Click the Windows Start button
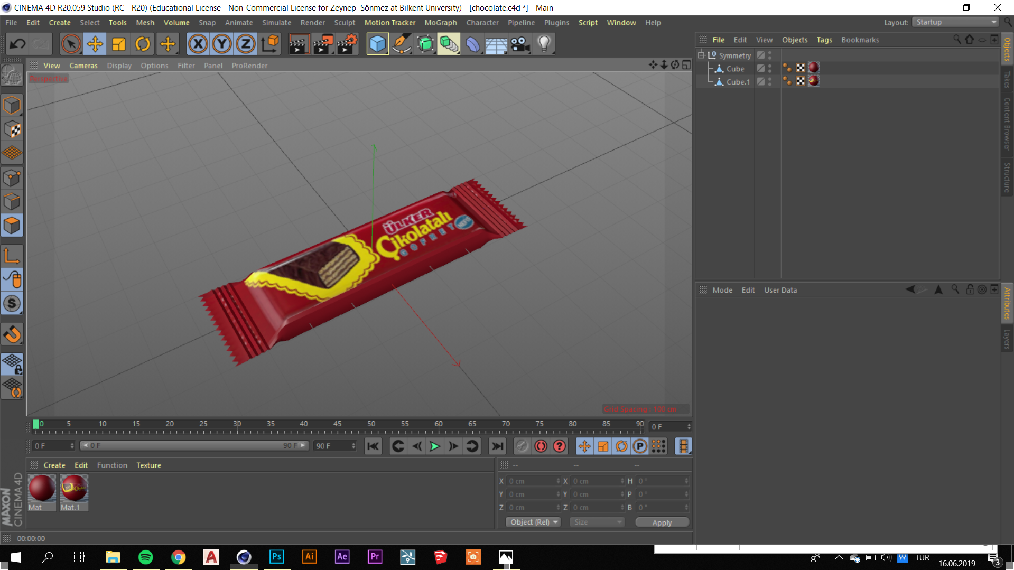The width and height of the screenshot is (1014, 570). click(15, 557)
